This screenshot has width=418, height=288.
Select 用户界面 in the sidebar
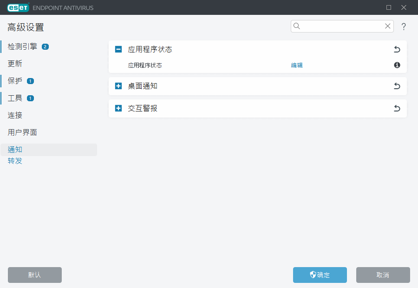click(x=22, y=132)
